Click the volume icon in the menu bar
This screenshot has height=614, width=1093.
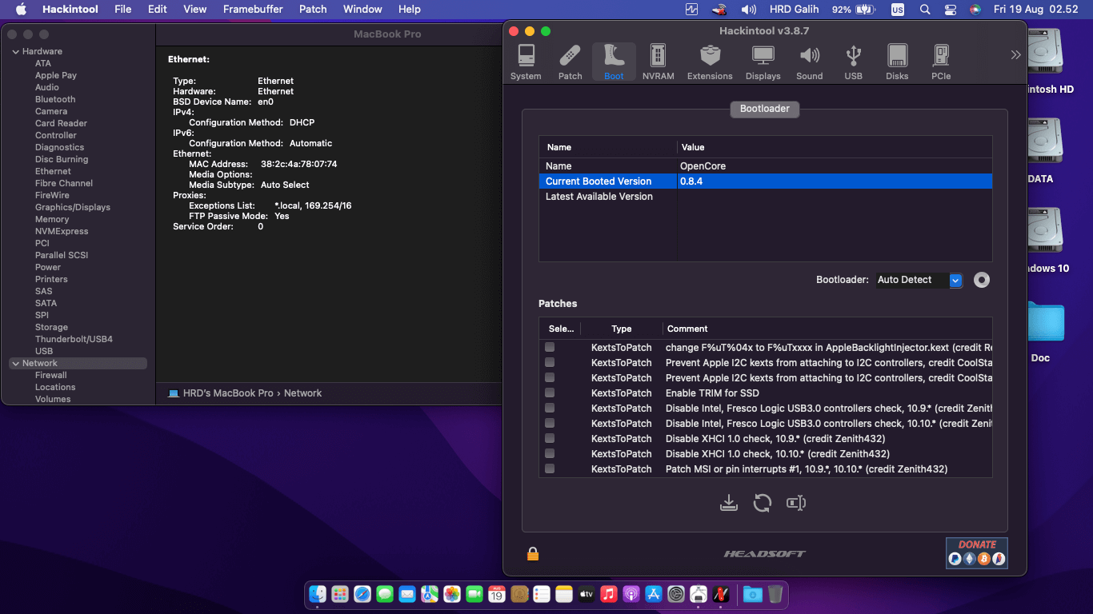749,10
